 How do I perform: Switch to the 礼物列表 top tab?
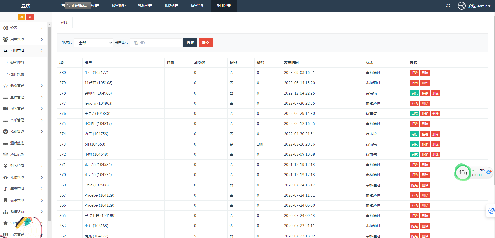point(171,5)
